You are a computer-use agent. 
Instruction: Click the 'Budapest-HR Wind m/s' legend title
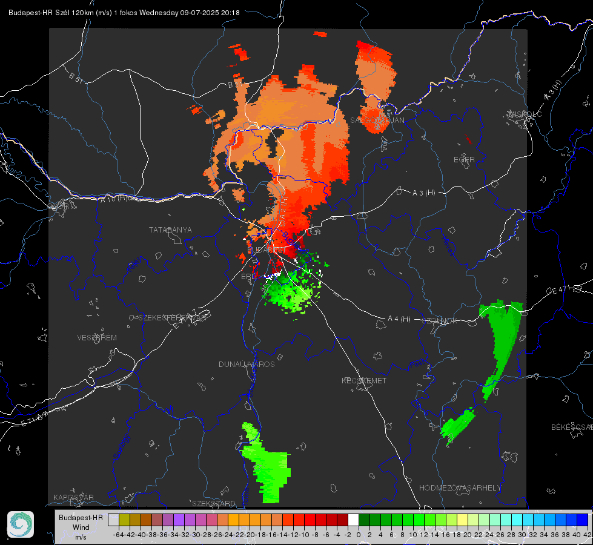point(81,527)
